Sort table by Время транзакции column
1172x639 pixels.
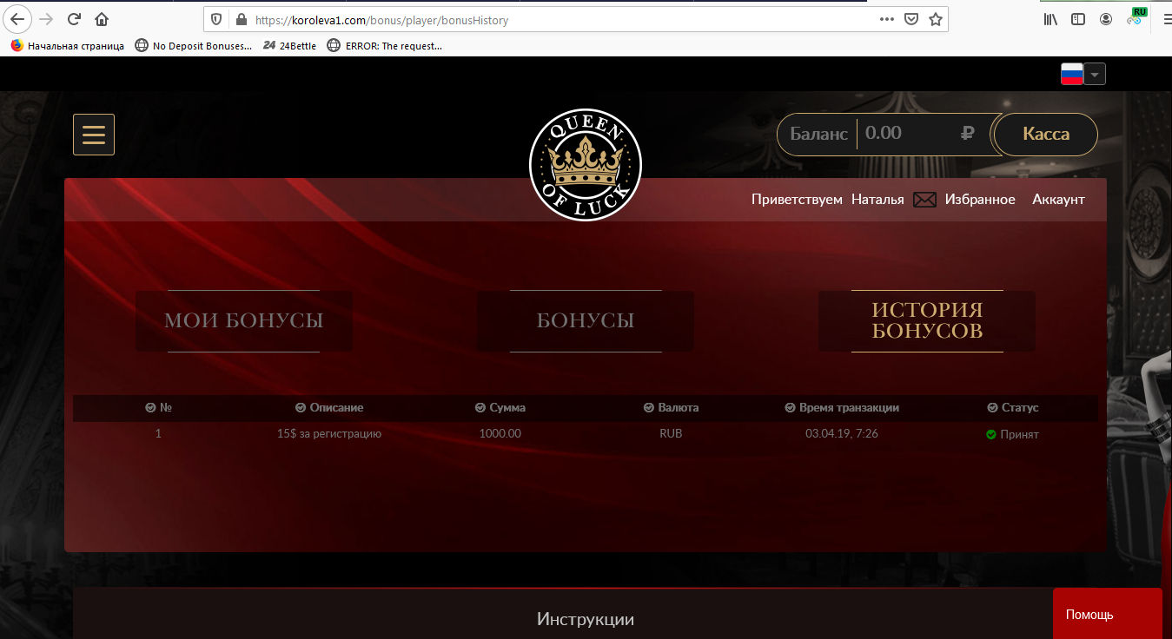pos(842,407)
